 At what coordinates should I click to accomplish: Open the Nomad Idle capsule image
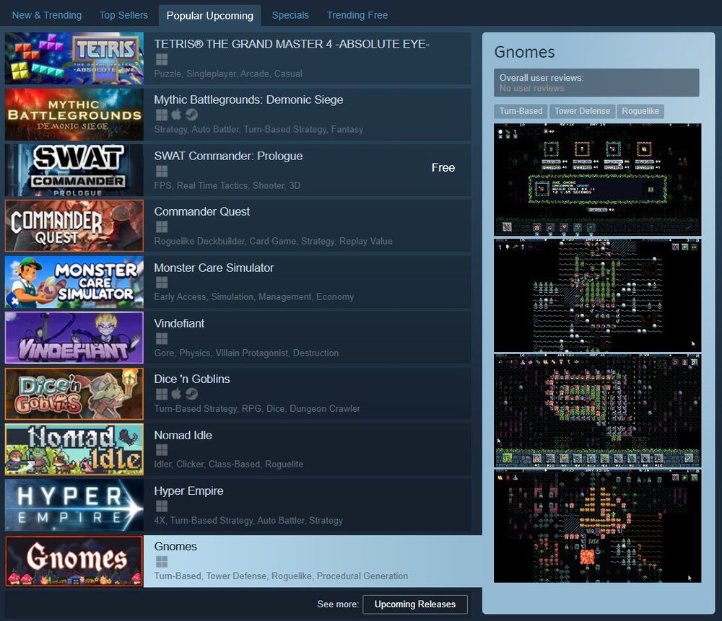click(74, 449)
